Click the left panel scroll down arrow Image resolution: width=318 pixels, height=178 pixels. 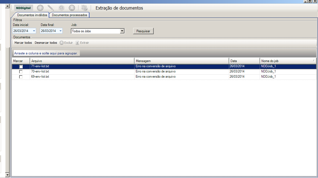pyautogui.click(x=7, y=175)
